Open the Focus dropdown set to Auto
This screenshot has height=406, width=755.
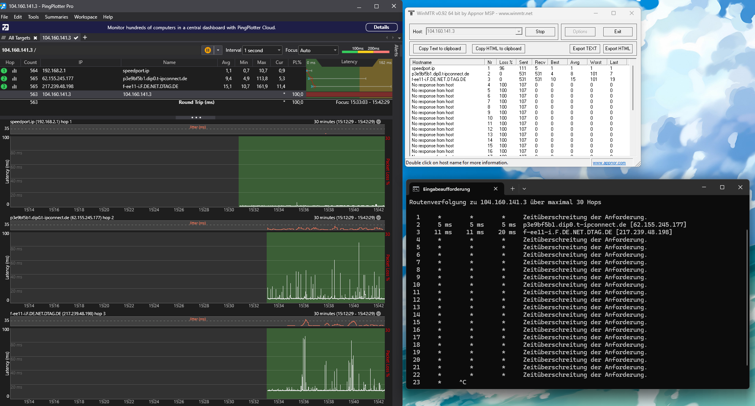[318, 50]
